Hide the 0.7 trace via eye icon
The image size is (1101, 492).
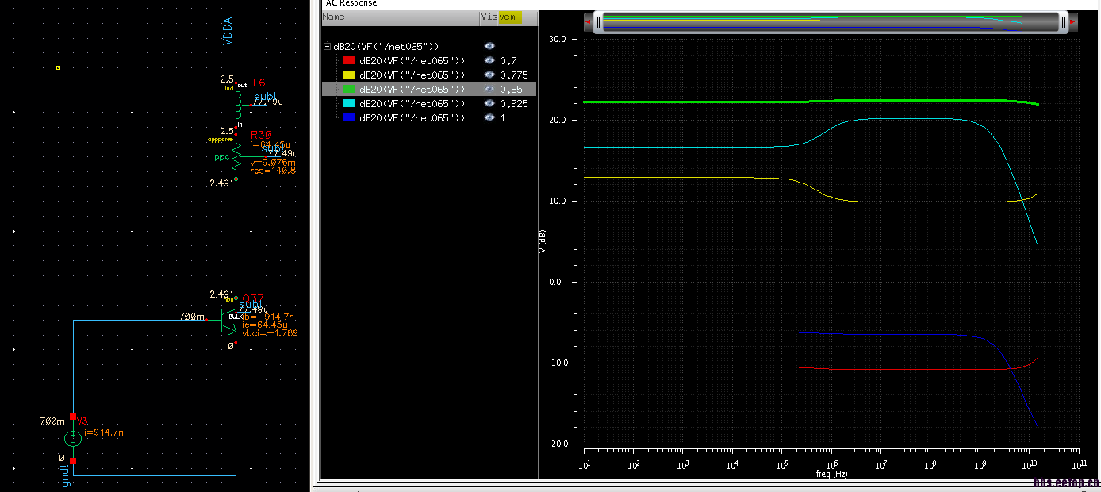(x=489, y=61)
